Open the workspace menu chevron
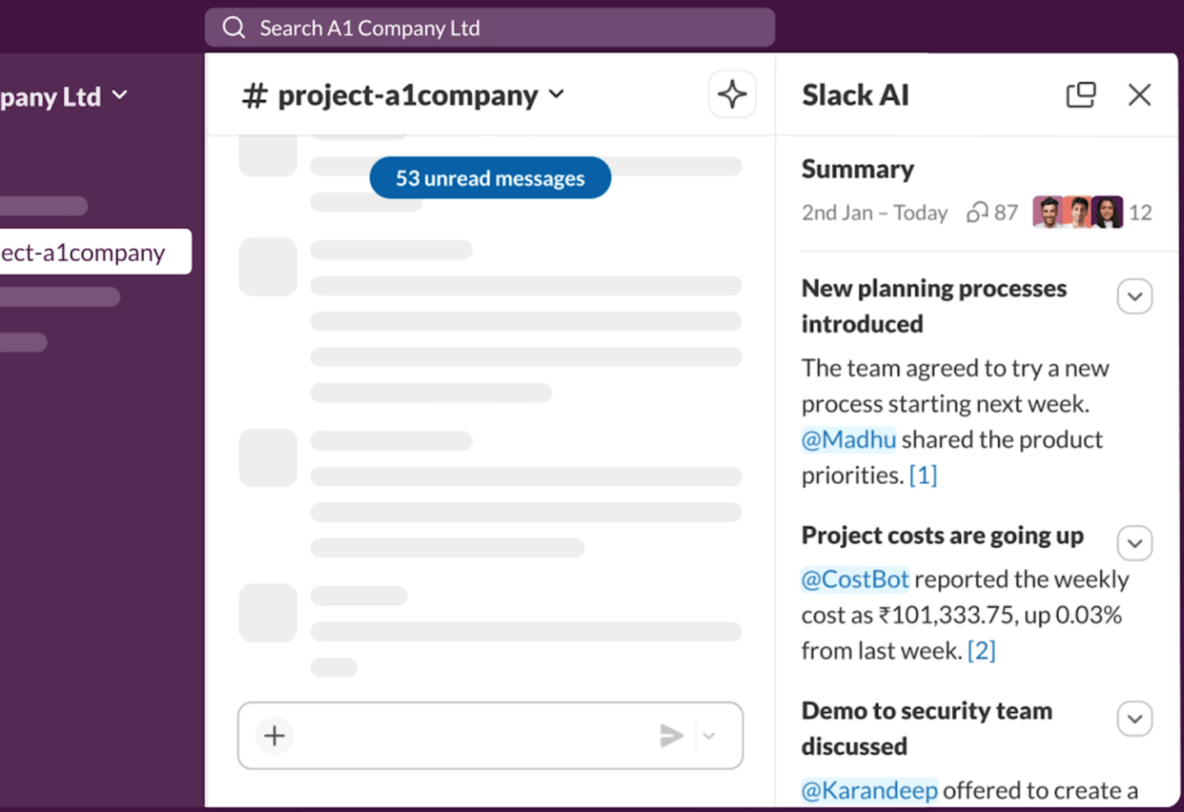The height and width of the screenshot is (812, 1184). coord(118,96)
